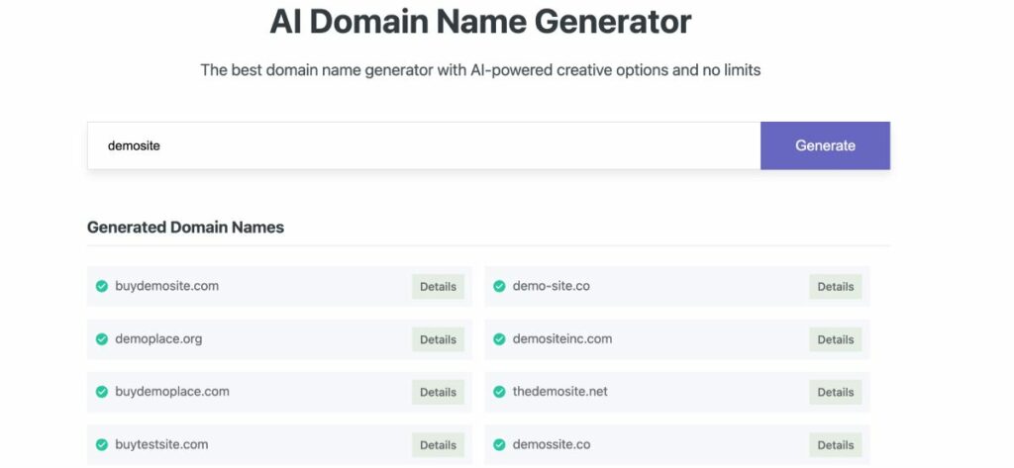1014x468 pixels.
Task: Click green checkmark icon beside demositeinc.com
Action: click(x=499, y=339)
